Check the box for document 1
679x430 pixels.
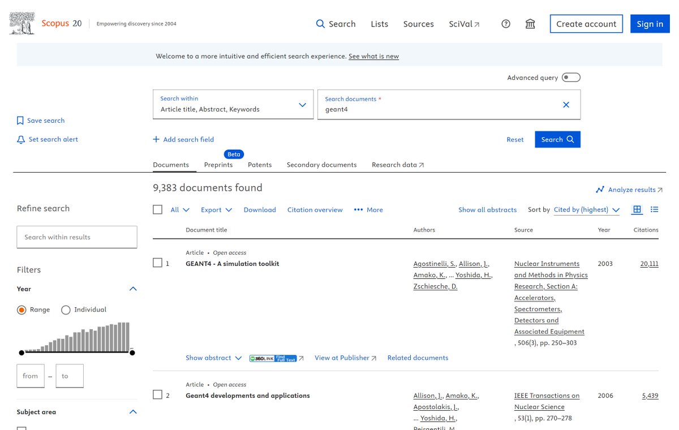pos(158,263)
